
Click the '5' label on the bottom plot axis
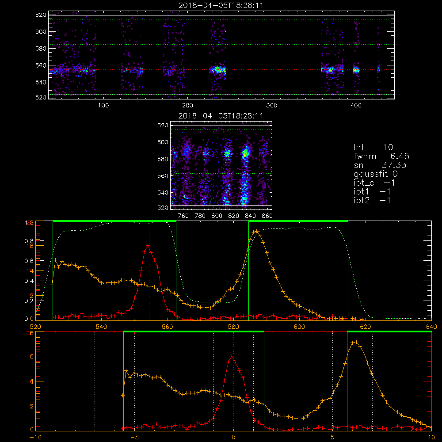click(x=333, y=438)
